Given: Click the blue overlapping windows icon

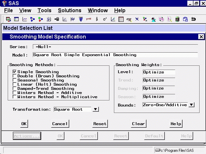Looking at the screenshot, I should tap(185, 19).
